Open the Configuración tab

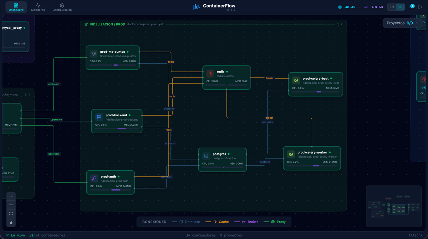tap(62, 7)
